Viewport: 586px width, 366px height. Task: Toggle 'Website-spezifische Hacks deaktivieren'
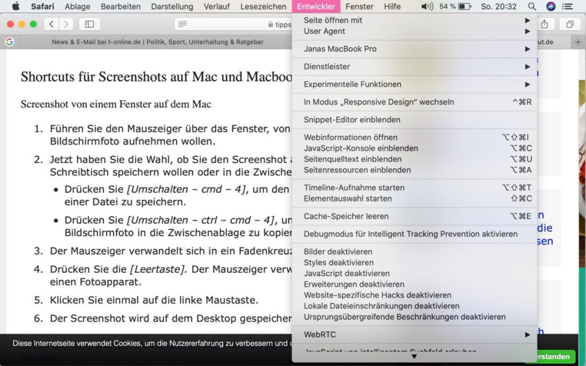[414, 295]
